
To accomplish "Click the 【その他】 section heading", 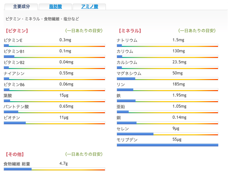I will 15,154.
